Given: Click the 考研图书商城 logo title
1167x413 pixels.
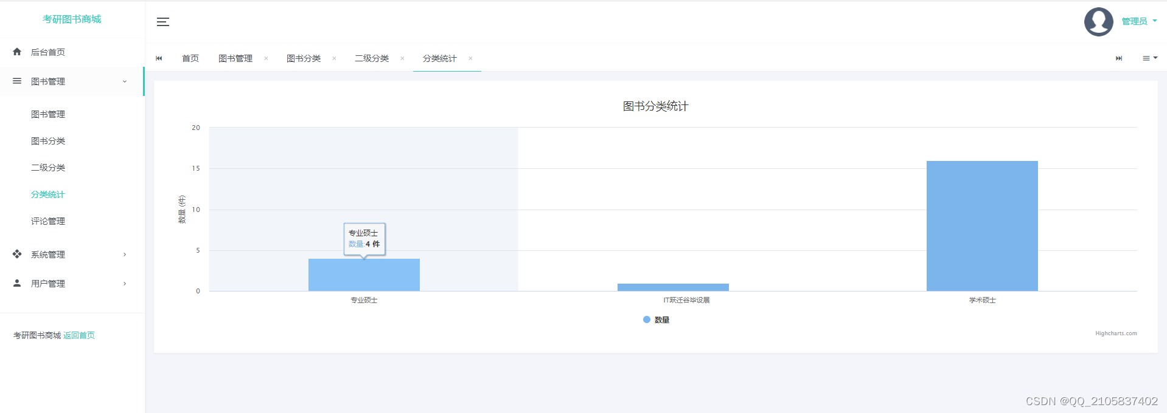Looking at the screenshot, I should click(x=72, y=19).
